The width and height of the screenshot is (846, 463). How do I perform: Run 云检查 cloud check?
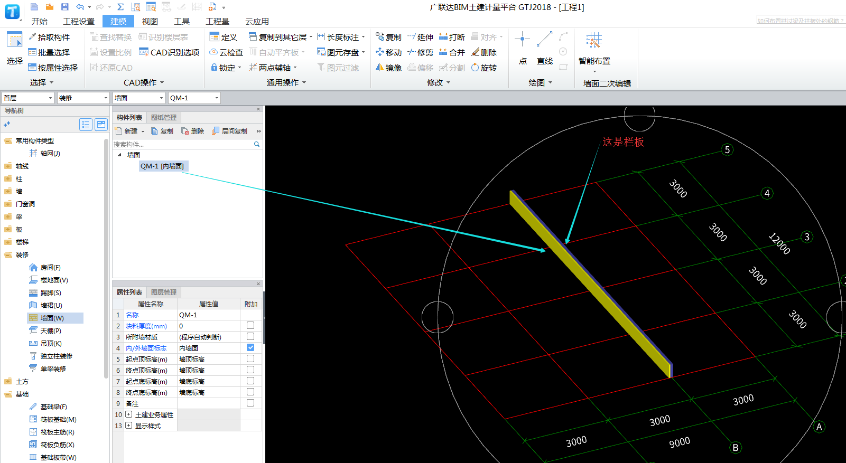pos(226,52)
